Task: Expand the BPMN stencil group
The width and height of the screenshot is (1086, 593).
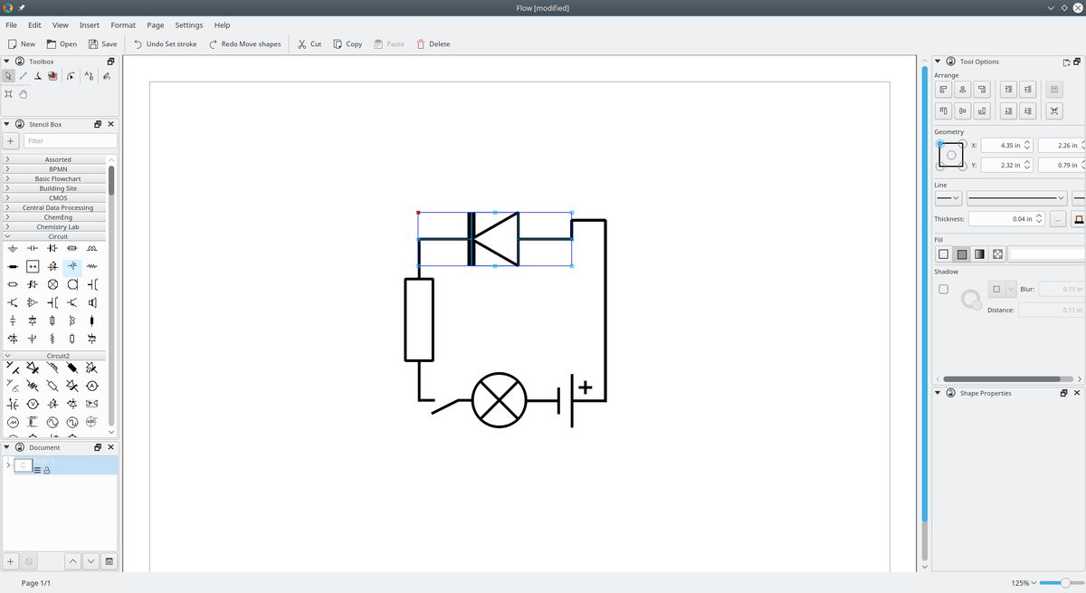Action: coord(58,168)
